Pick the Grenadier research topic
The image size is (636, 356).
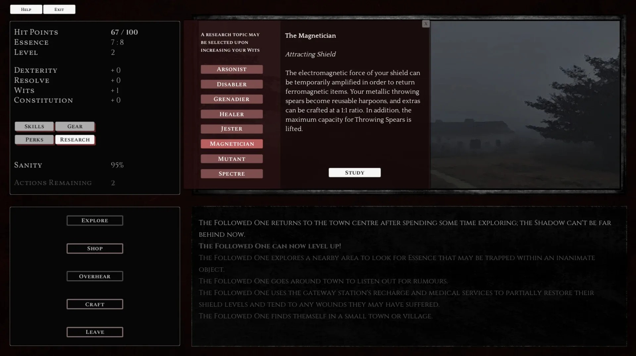point(232,99)
